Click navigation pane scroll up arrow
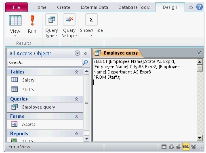This screenshot has height=153, width=206. tap(86, 71)
